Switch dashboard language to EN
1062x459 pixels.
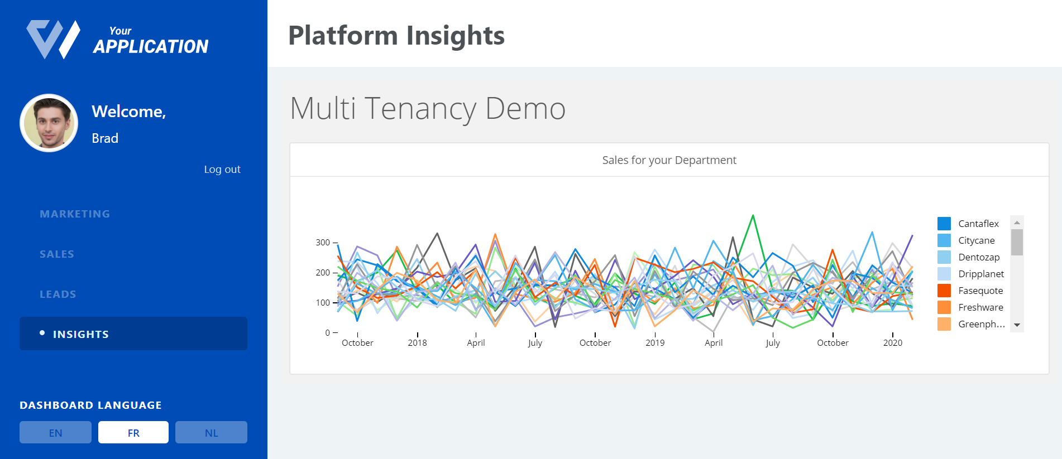tap(55, 432)
